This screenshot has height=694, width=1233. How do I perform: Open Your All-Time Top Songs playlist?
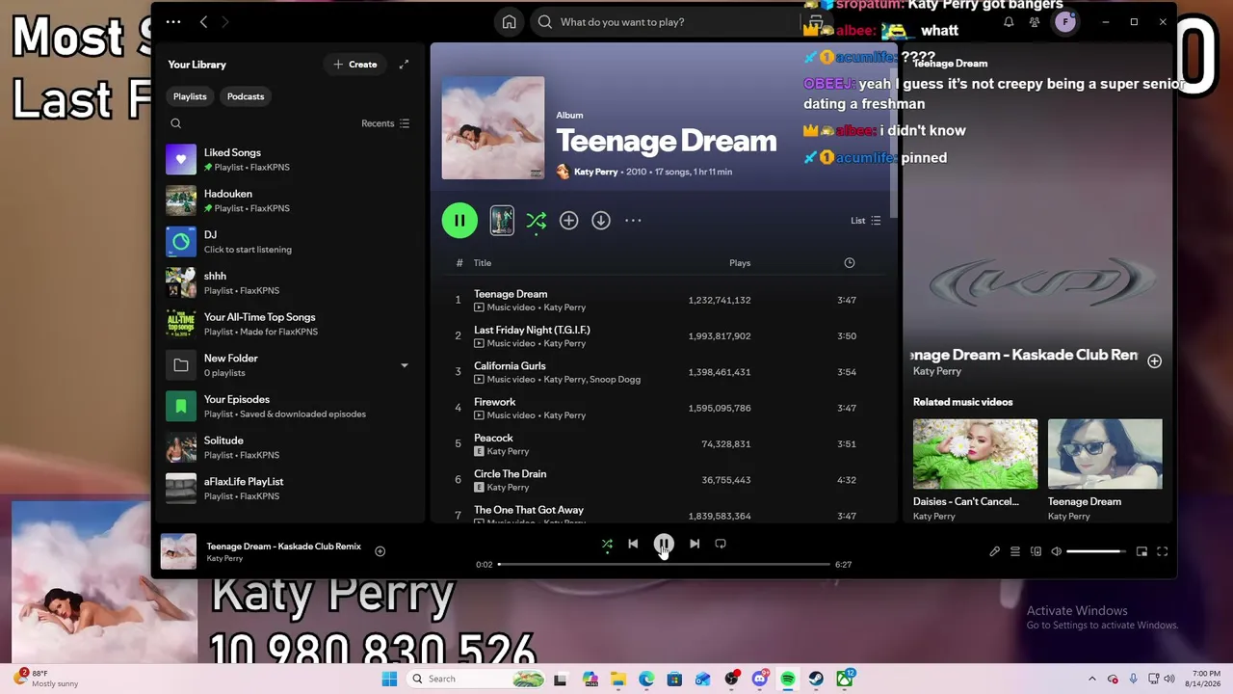point(288,324)
